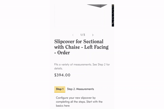The width and height of the screenshot is (164, 109).
Task: Click the word 'Measurements' in the tab row
Action: pos(85,89)
